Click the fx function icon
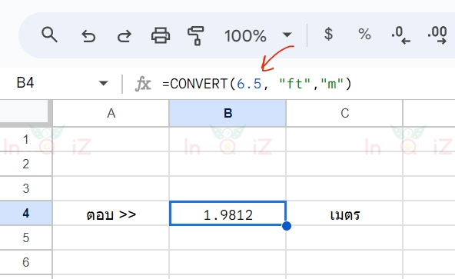The image size is (455, 279). (143, 84)
